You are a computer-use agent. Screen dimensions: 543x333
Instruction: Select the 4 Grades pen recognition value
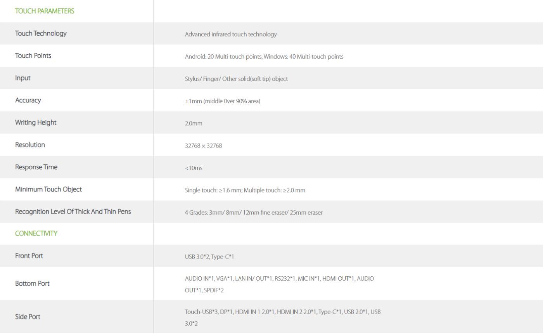click(254, 213)
